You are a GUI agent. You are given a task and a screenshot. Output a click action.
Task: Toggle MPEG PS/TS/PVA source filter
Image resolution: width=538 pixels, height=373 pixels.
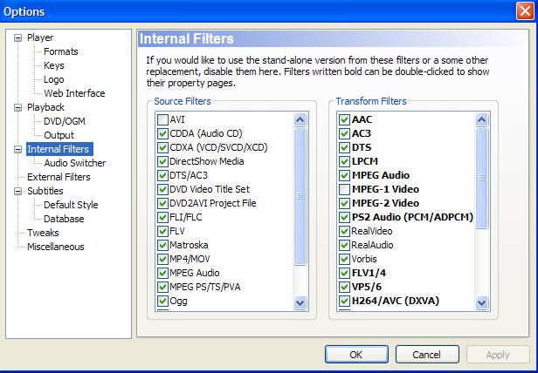(162, 287)
